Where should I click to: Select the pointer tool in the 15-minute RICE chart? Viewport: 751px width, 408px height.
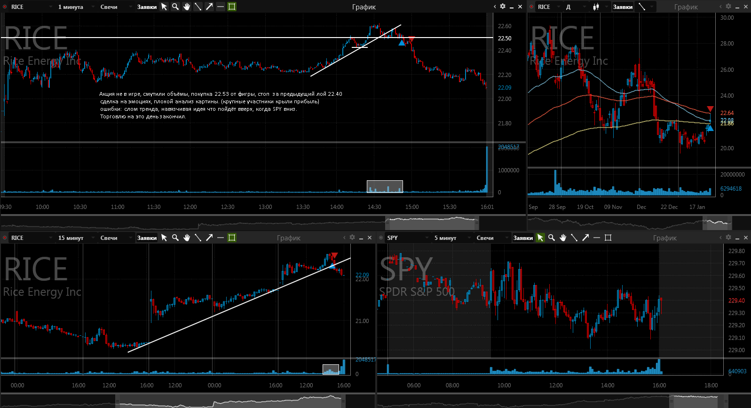164,238
